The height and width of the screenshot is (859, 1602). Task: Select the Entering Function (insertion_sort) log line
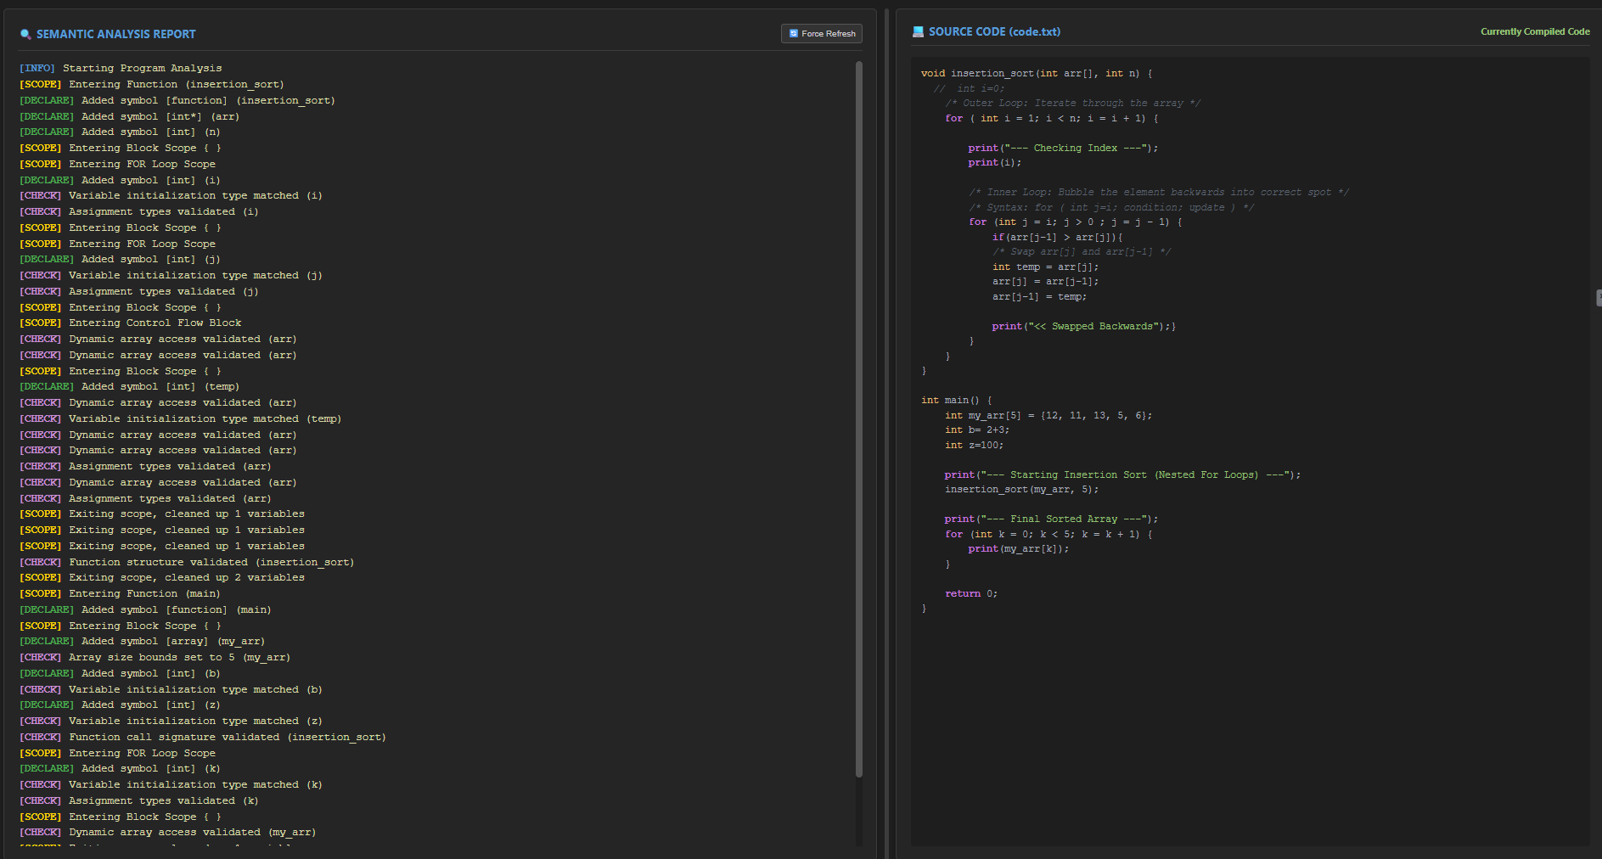click(x=152, y=84)
